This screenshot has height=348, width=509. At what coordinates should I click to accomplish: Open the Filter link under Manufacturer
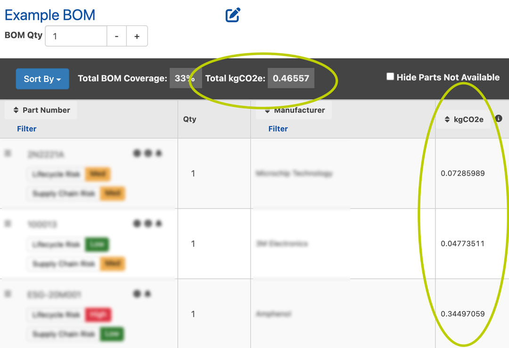(x=278, y=129)
